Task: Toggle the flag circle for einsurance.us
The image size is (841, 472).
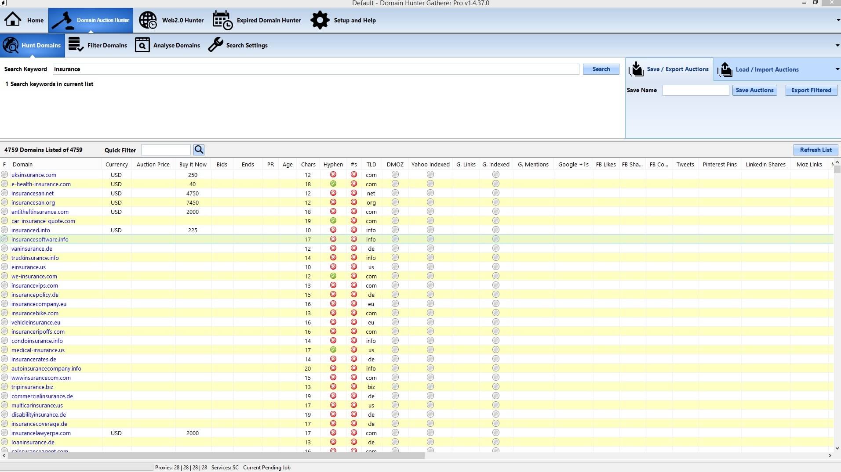Action: pos(4,267)
